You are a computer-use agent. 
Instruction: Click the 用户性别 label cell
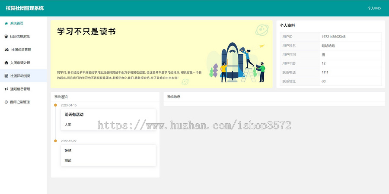[x=300, y=55]
